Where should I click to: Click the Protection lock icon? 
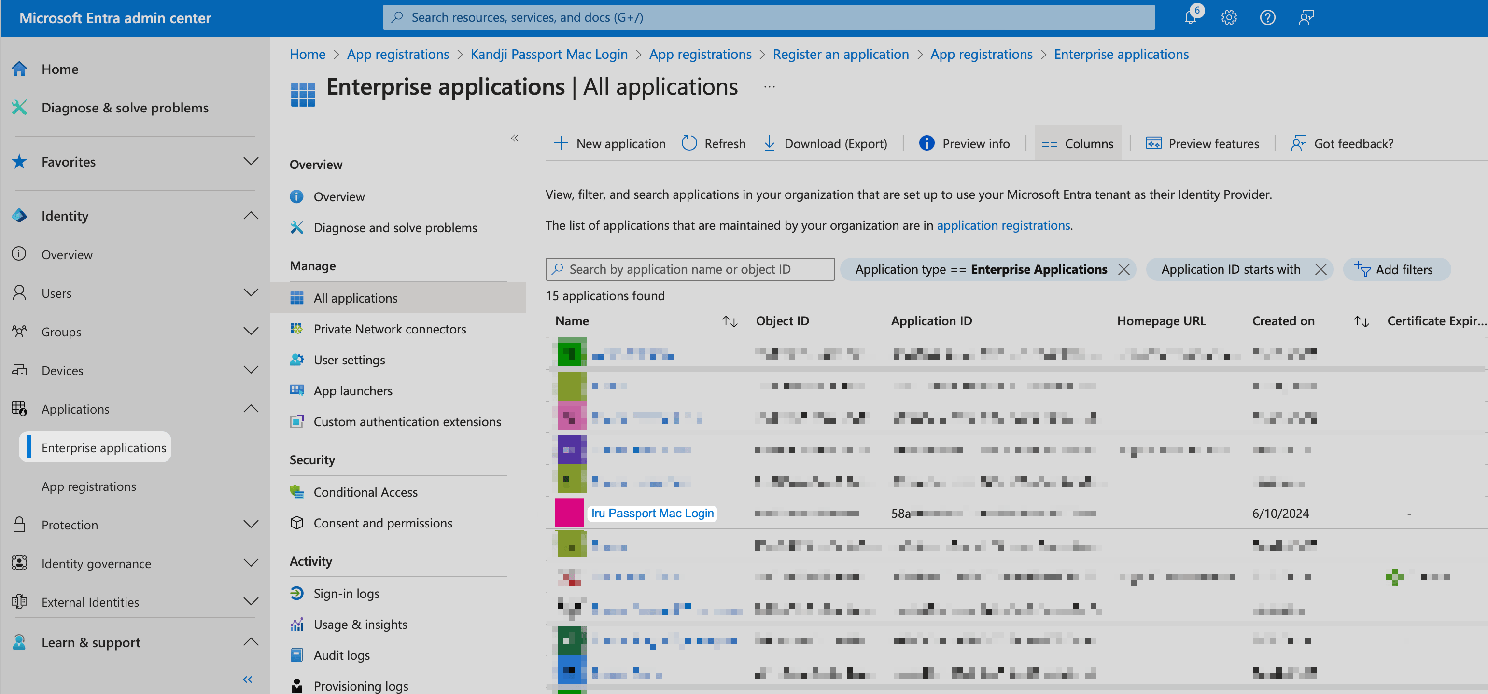20,525
